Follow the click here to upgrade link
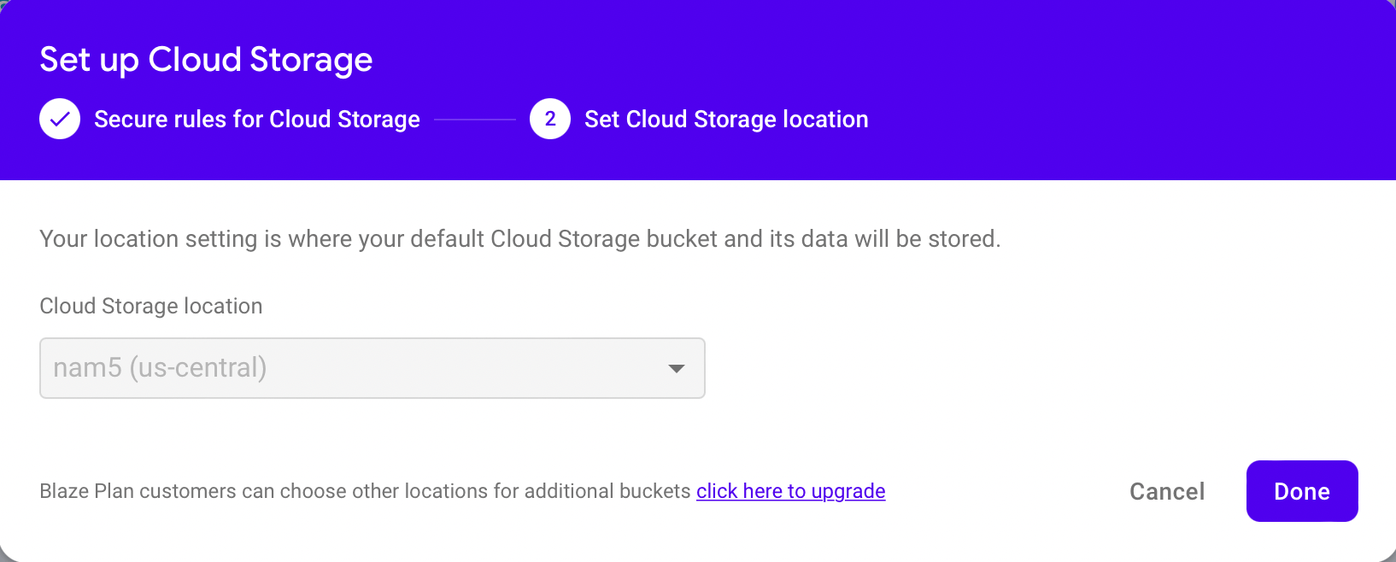Screen dimensions: 1396x562 tap(790, 492)
